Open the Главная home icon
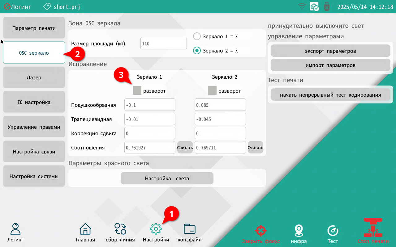The image size is (396, 247). (85, 229)
